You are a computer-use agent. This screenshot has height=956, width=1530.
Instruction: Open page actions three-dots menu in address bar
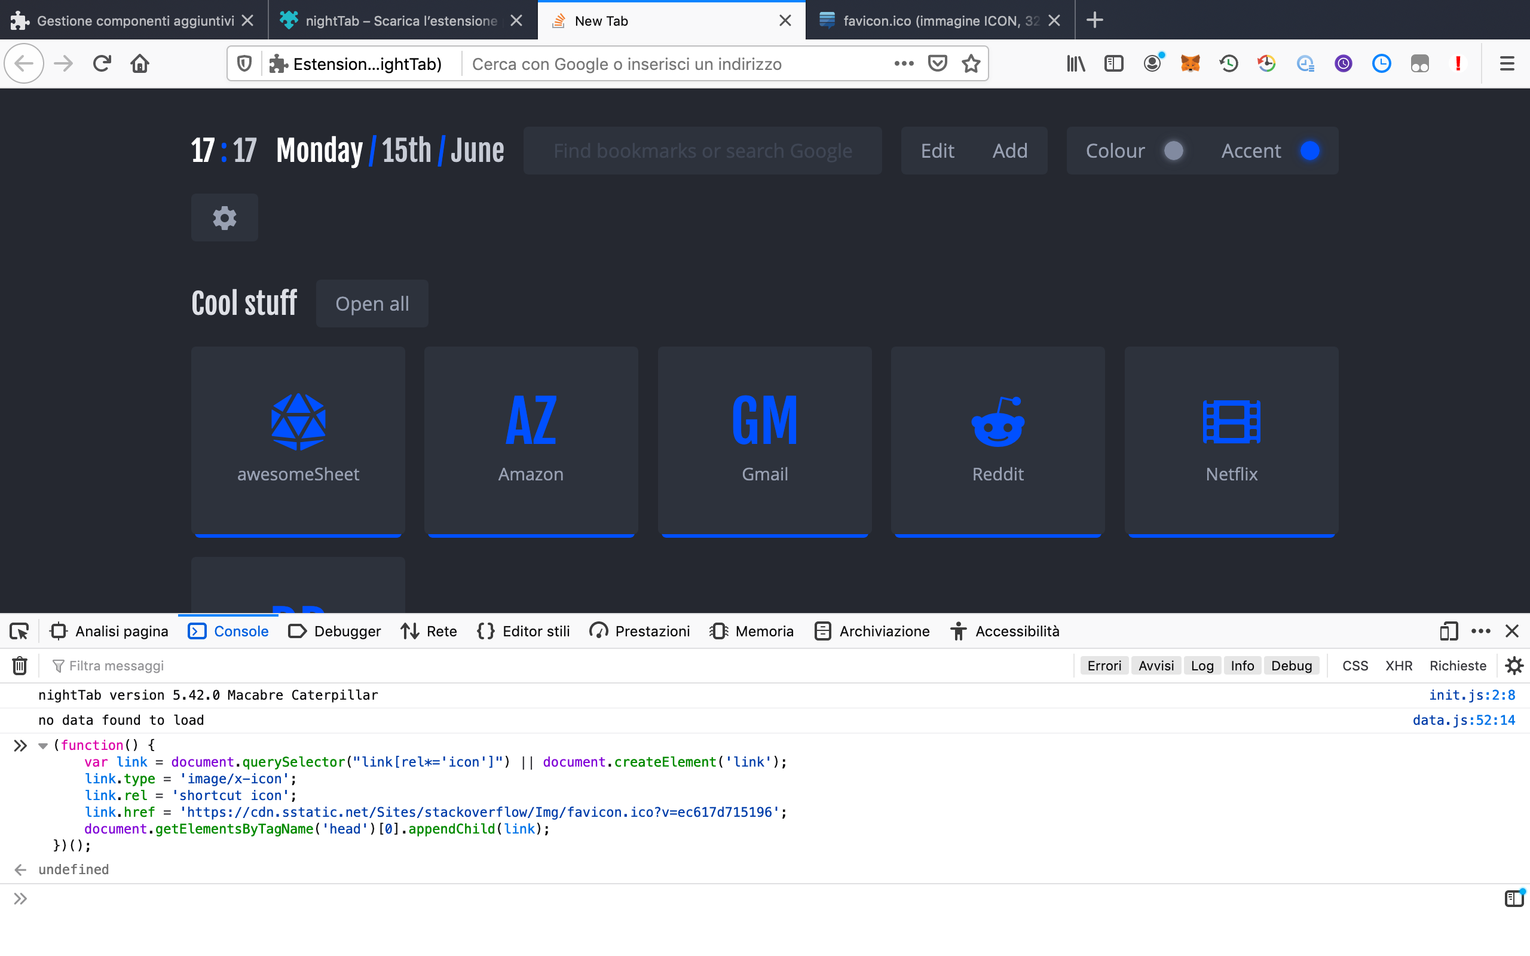[904, 63]
